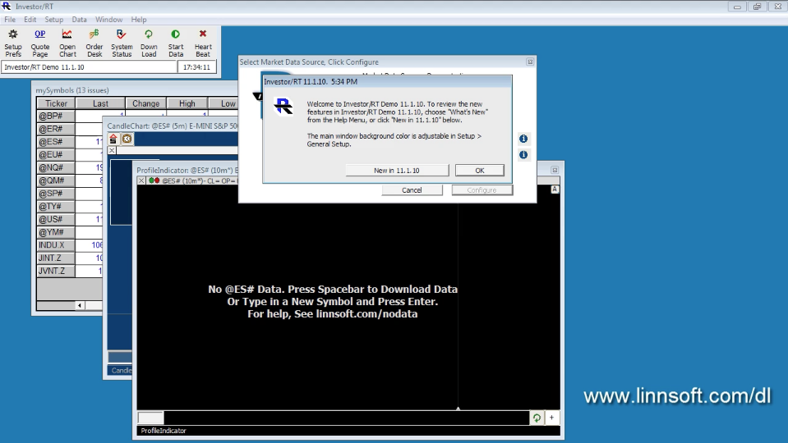Select the JINT.Z ticker row
Screen dimensions: 788x443
pos(56,258)
